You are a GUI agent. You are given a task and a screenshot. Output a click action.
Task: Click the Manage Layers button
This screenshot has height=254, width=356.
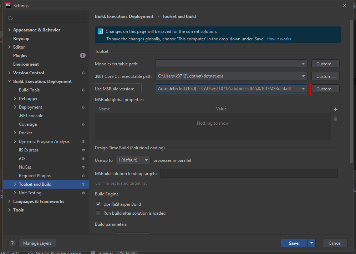tap(37, 243)
